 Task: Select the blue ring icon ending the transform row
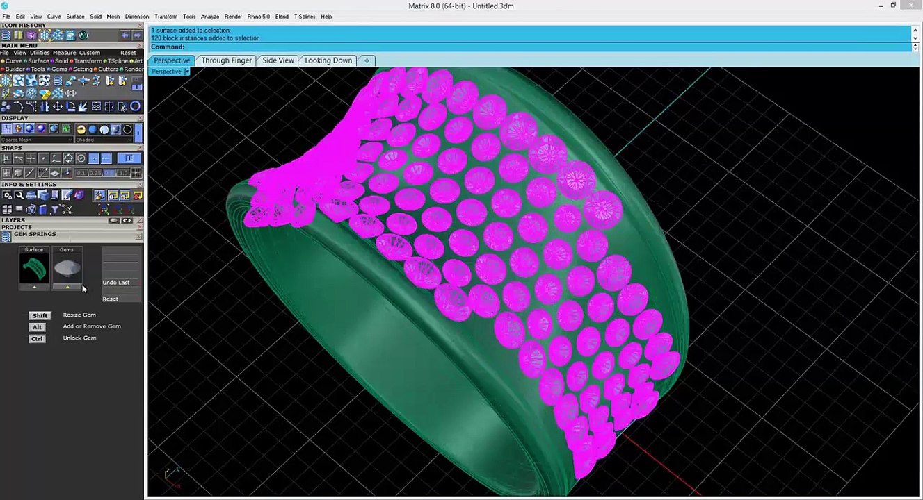pos(135,106)
